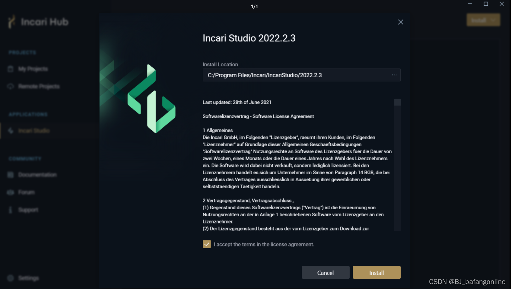Screen dimensions: 511x289
Task: Open Remote Projects in the sidebar
Action: tap(39, 87)
